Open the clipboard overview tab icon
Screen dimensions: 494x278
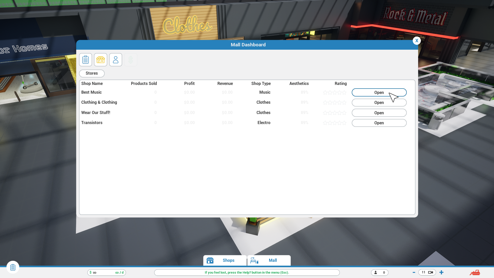(85, 60)
